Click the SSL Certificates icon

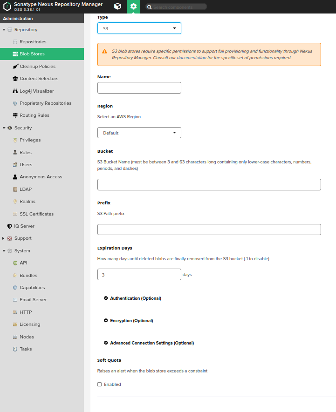coord(15,214)
